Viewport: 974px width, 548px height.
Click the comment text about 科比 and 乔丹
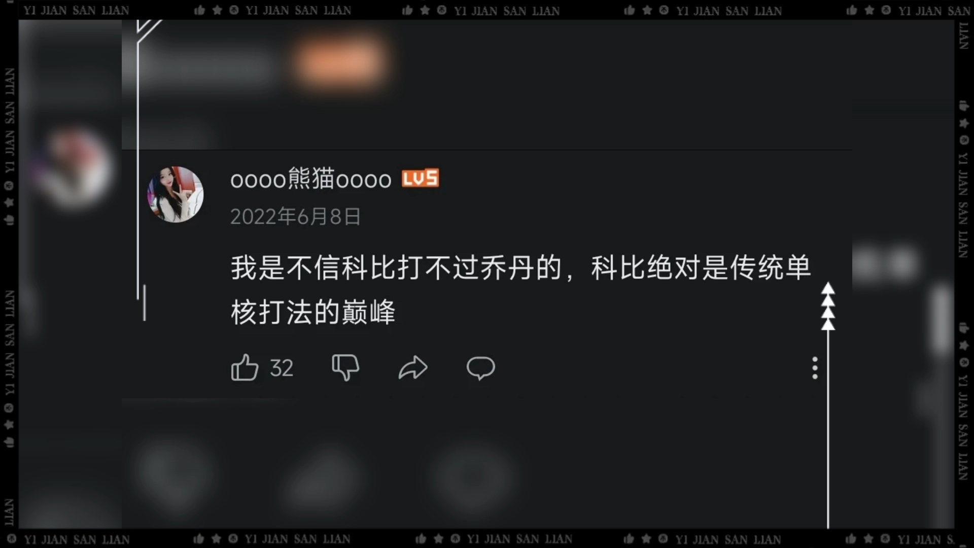[520, 289]
